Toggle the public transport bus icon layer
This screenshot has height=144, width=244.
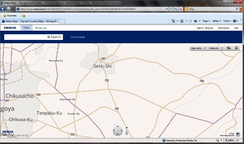click(x=237, y=48)
